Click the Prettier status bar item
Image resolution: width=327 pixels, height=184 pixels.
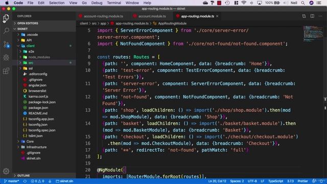(x=302, y=181)
